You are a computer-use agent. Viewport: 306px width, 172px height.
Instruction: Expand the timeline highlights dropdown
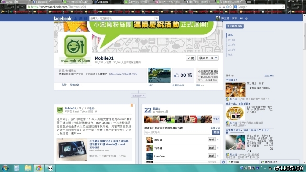[138, 96]
